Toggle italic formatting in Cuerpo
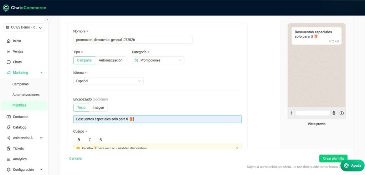This screenshot has height=175, width=365. coord(89,140)
